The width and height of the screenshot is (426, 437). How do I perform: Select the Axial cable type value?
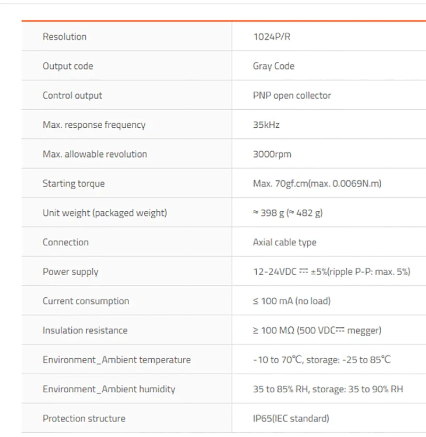[284, 242]
